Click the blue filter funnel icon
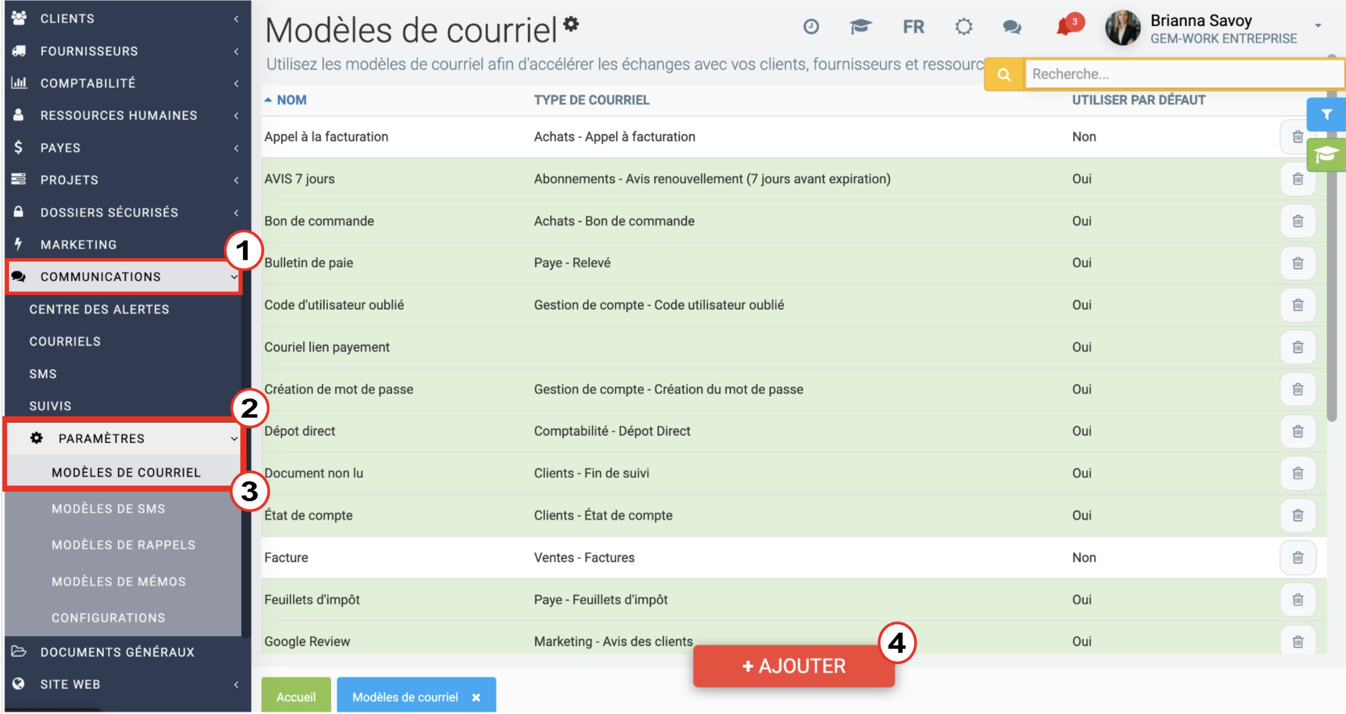Screen dimensions: 1346x714 tap(1326, 114)
